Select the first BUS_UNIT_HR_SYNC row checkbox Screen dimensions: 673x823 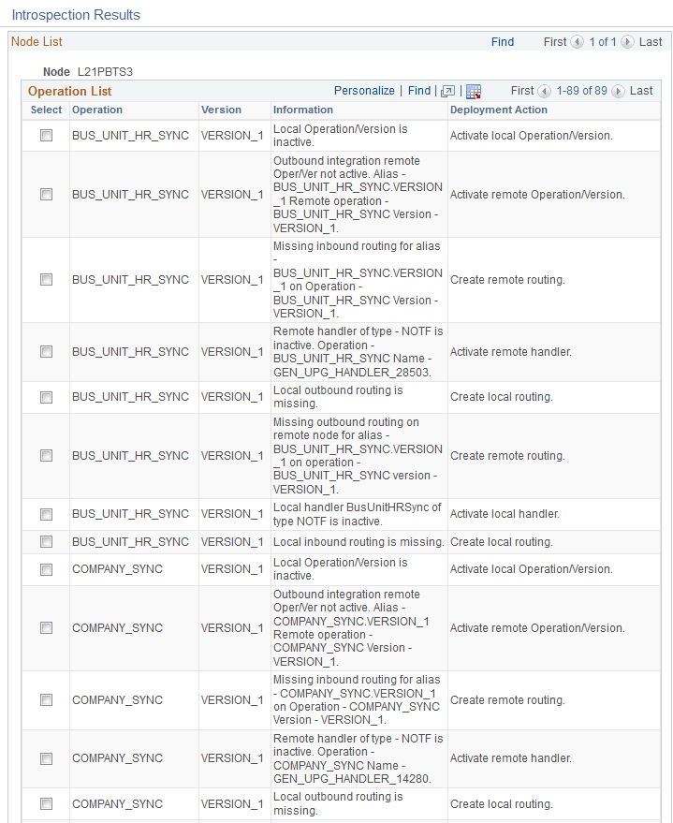pos(46,135)
